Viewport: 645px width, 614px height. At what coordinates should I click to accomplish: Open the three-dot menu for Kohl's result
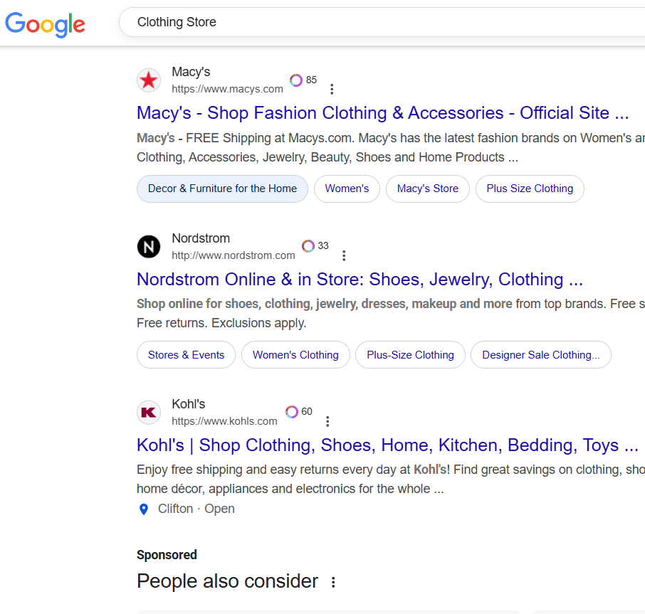327,421
